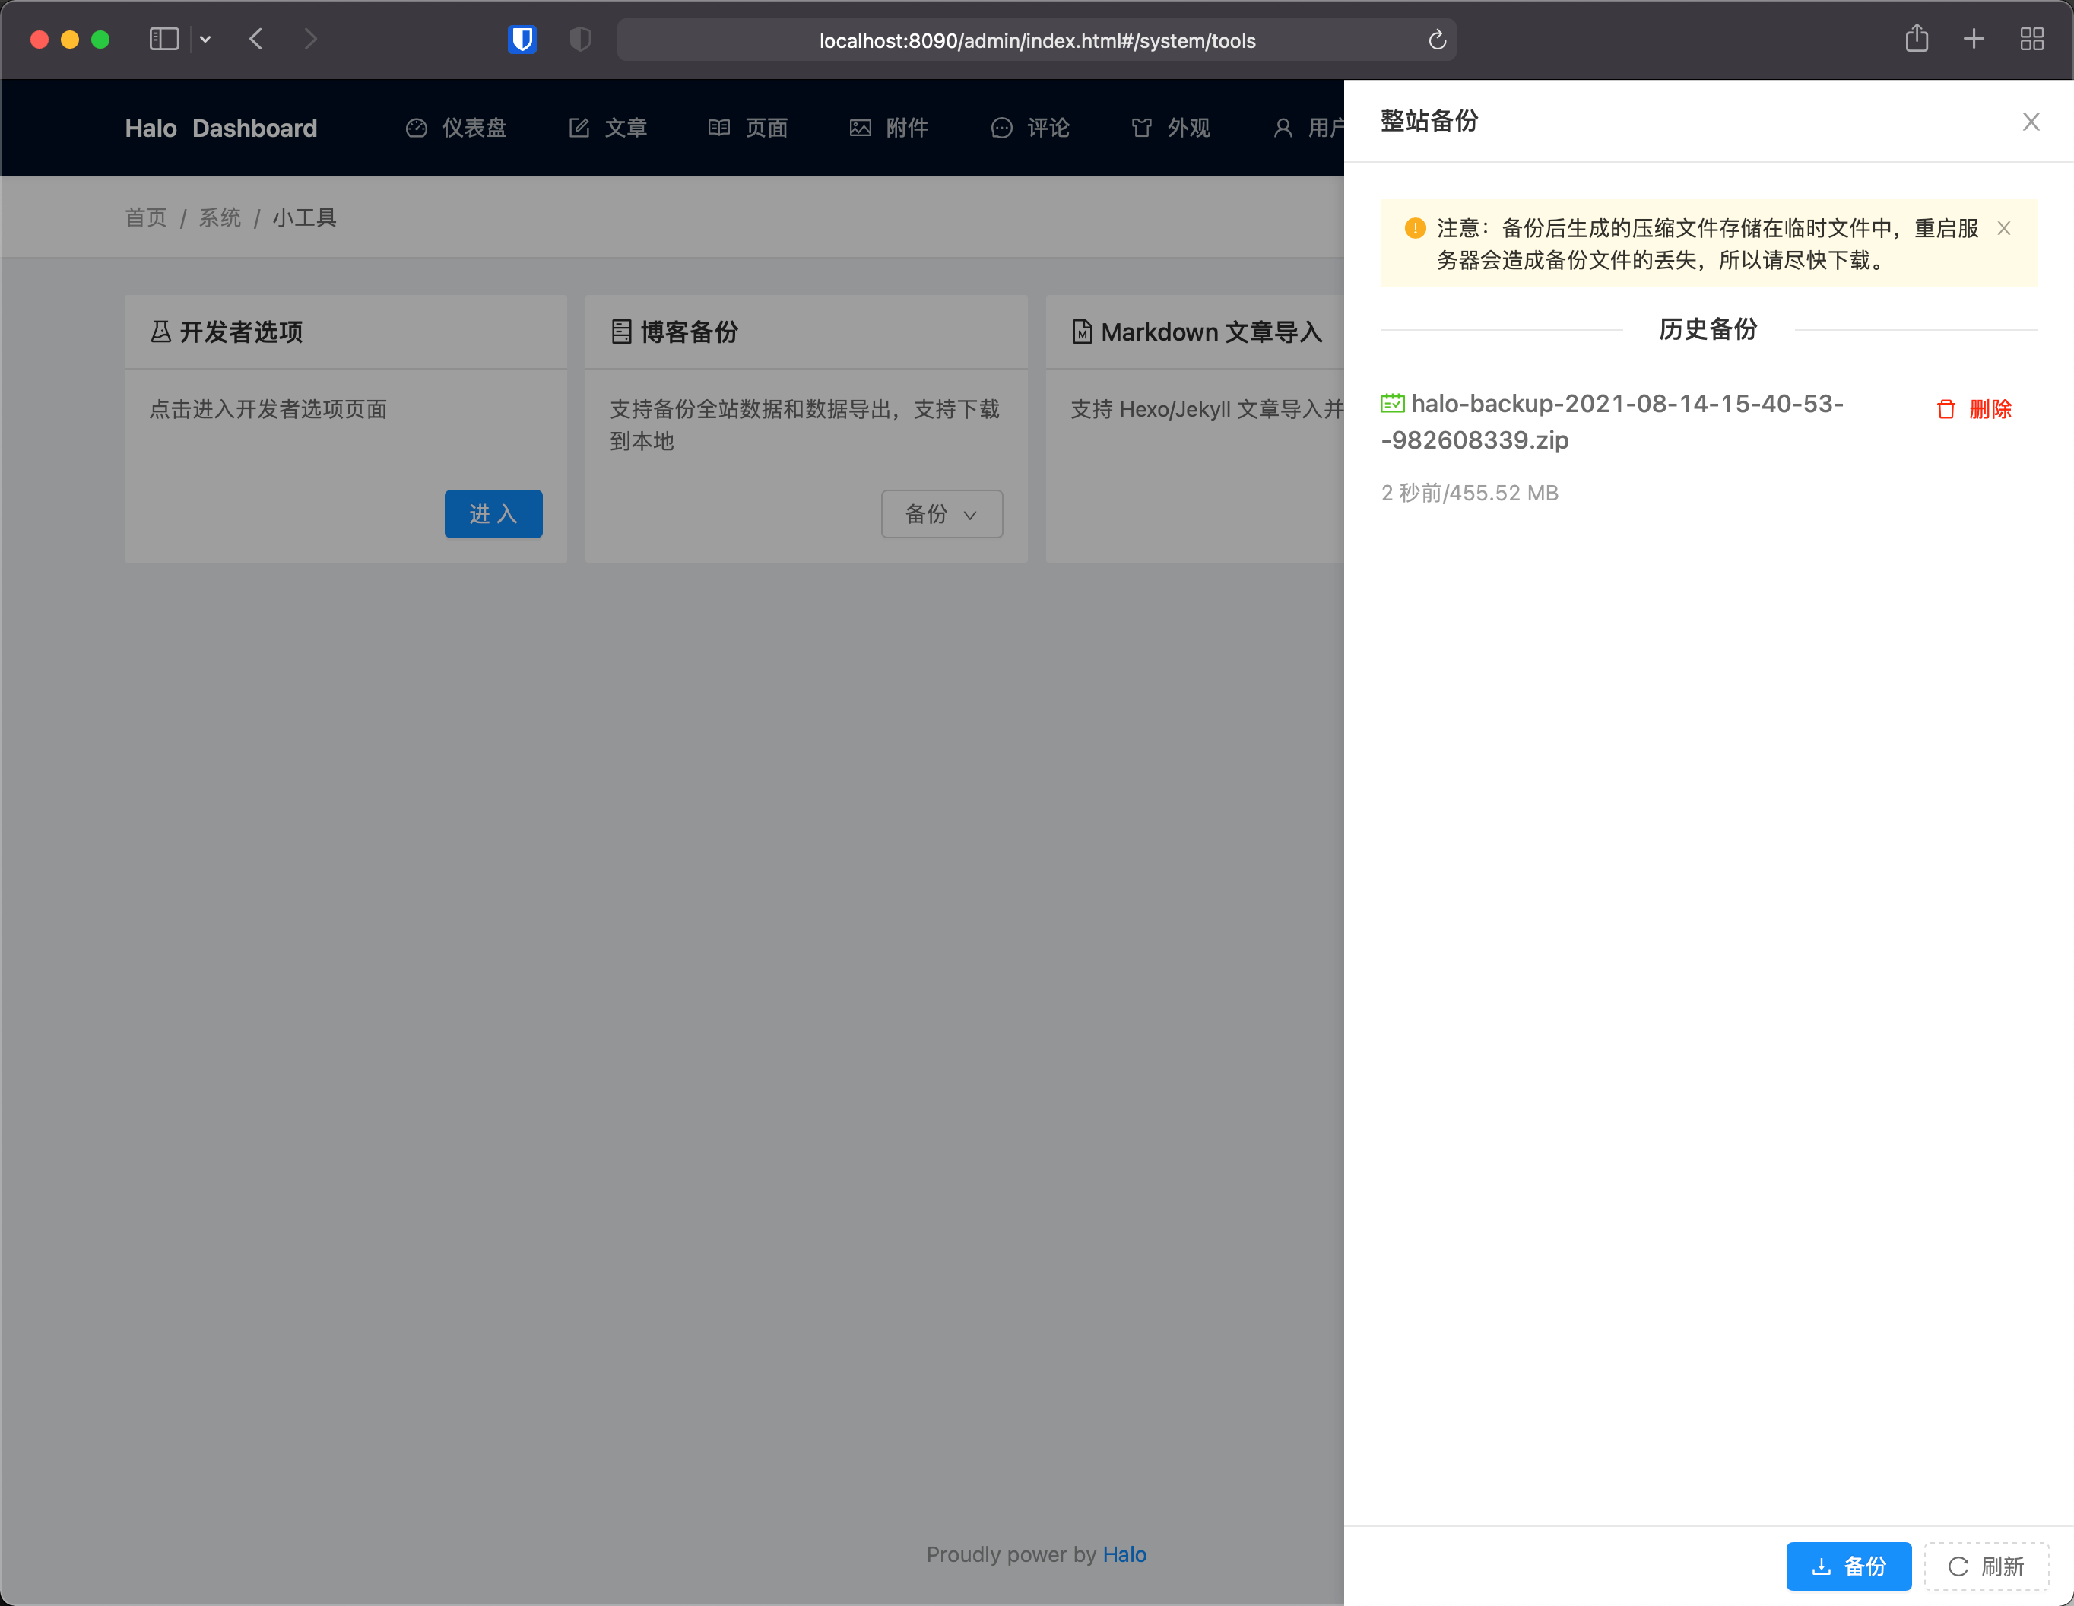Select the 文章 navigation menu
Screen dimensions: 2074x1606
(x=609, y=127)
